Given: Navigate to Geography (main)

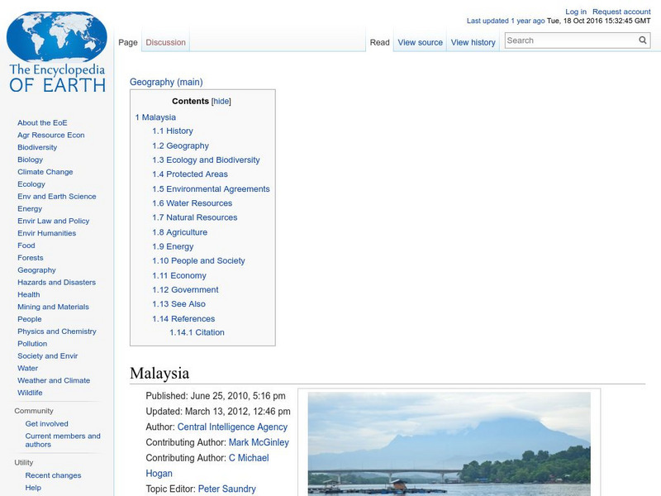Looking at the screenshot, I should coord(165,82).
